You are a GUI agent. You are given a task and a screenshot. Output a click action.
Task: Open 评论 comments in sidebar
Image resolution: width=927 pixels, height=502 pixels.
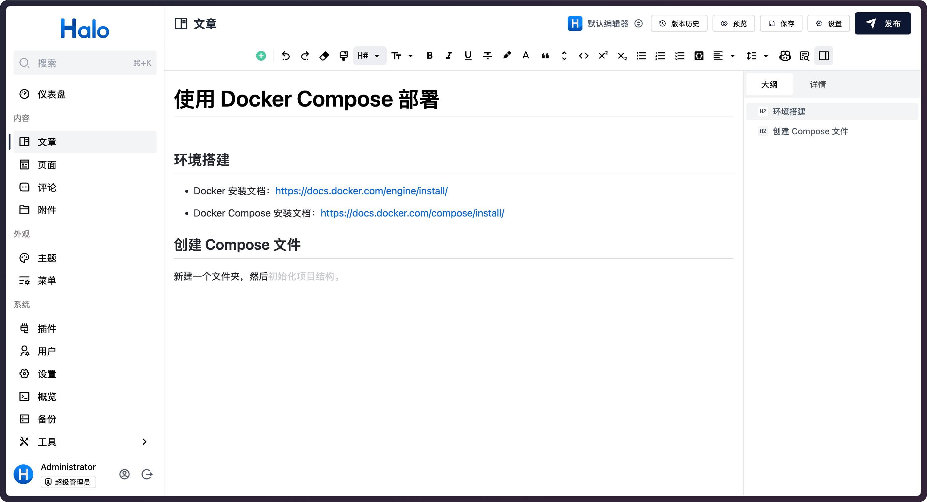click(x=85, y=187)
